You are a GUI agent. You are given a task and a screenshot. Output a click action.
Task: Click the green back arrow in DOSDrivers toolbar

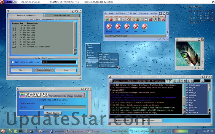pos(107,20)
